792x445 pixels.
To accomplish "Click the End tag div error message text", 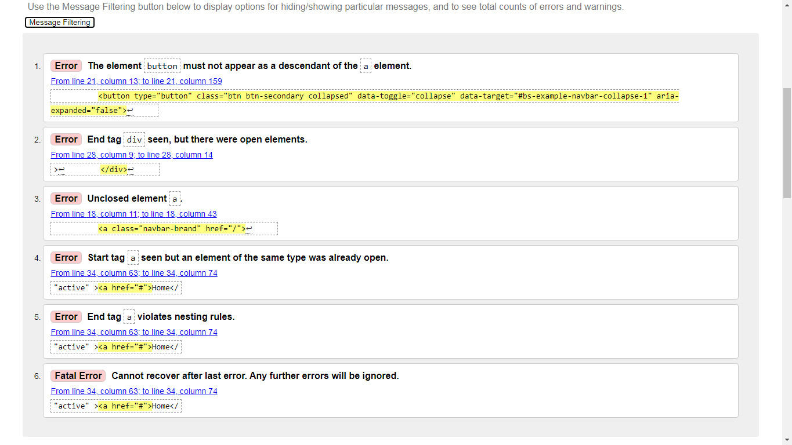I will coord(196,139).
